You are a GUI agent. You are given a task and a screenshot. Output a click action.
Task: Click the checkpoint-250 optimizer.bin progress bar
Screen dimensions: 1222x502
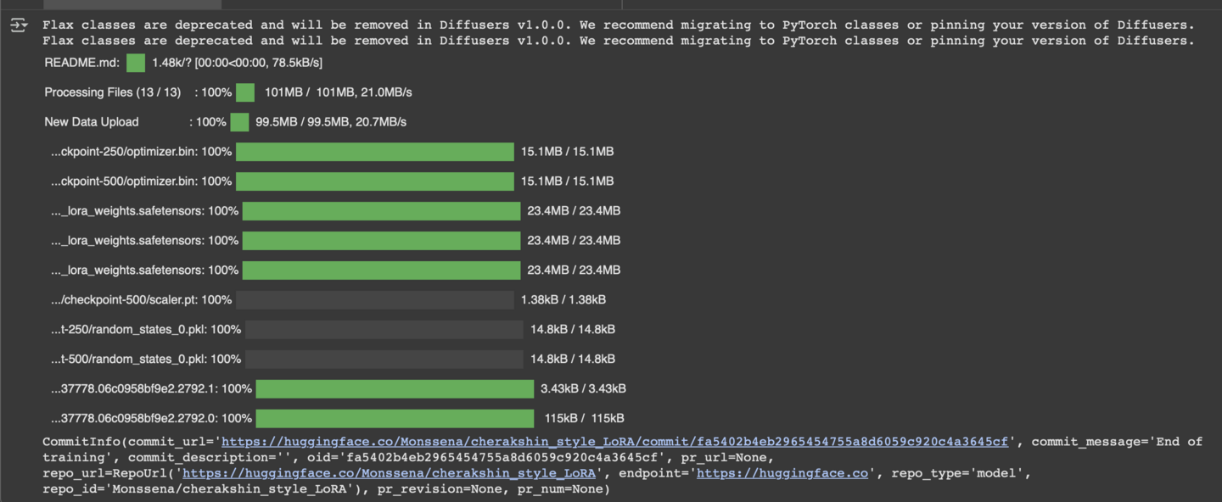point(374,152)
